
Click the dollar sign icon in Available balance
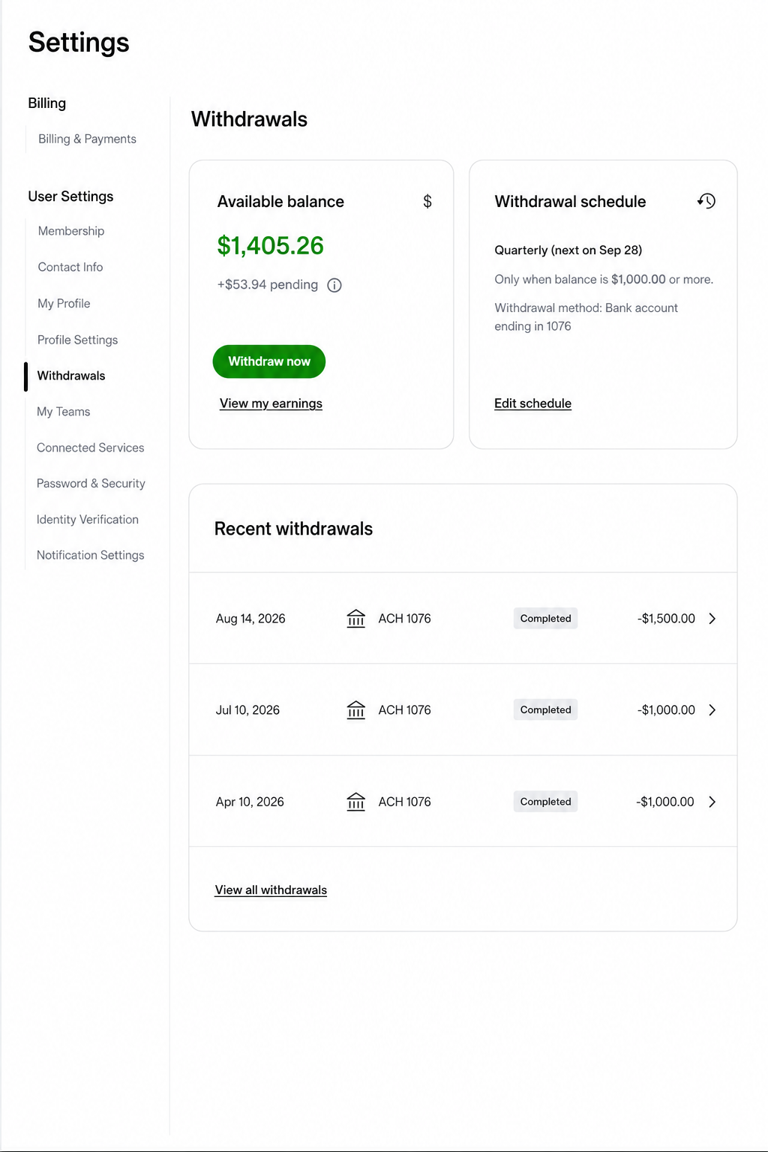point(427,201)
